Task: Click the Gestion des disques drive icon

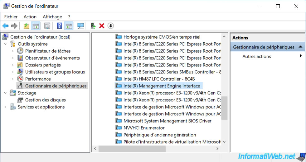Action: pyautogui.click(x=20, y=100)
